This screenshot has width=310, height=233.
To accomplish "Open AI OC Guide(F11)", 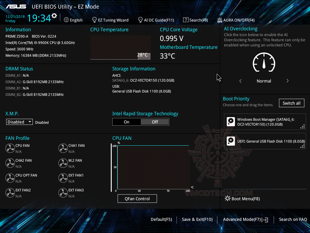I will 159,20.
